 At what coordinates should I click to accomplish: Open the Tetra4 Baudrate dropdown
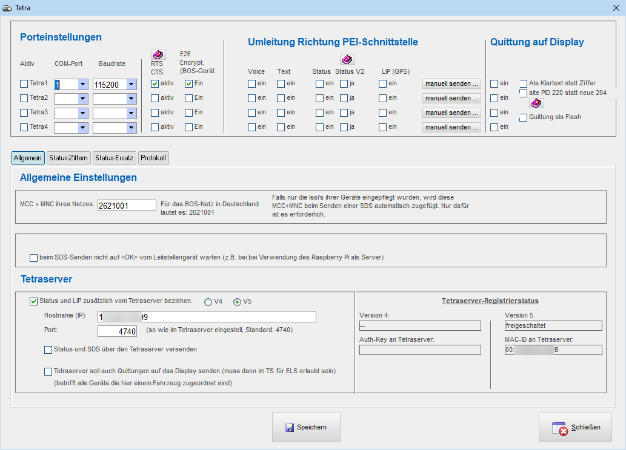(x=131, y=128)
